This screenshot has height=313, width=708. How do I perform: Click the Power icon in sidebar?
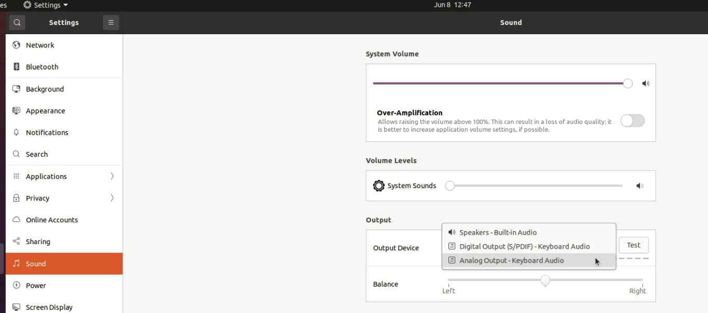pos(16,286)
